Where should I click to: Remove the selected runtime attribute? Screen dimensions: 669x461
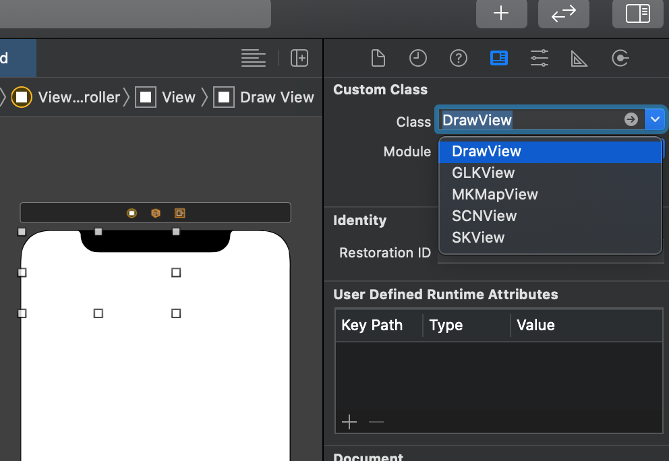[x=376, y=422]
